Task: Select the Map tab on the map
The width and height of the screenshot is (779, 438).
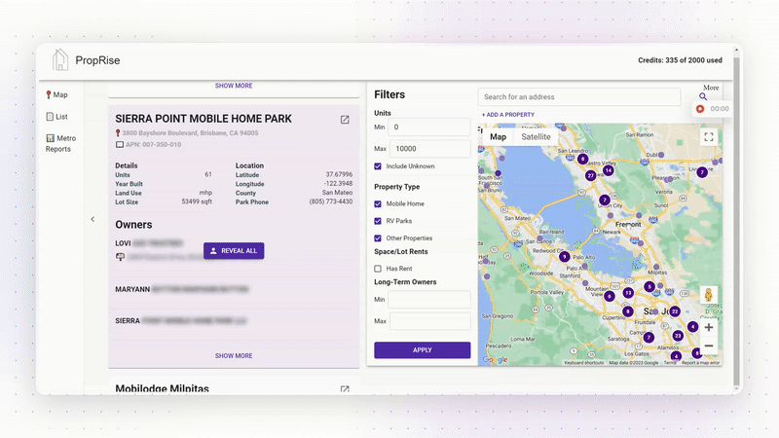Action: [498, 137]
